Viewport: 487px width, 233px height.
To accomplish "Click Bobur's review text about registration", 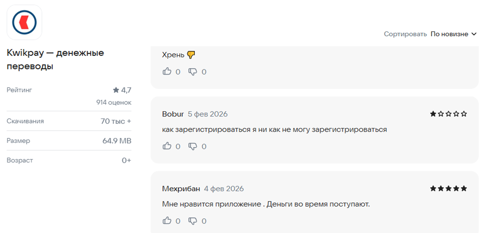I will coord(274,130).
